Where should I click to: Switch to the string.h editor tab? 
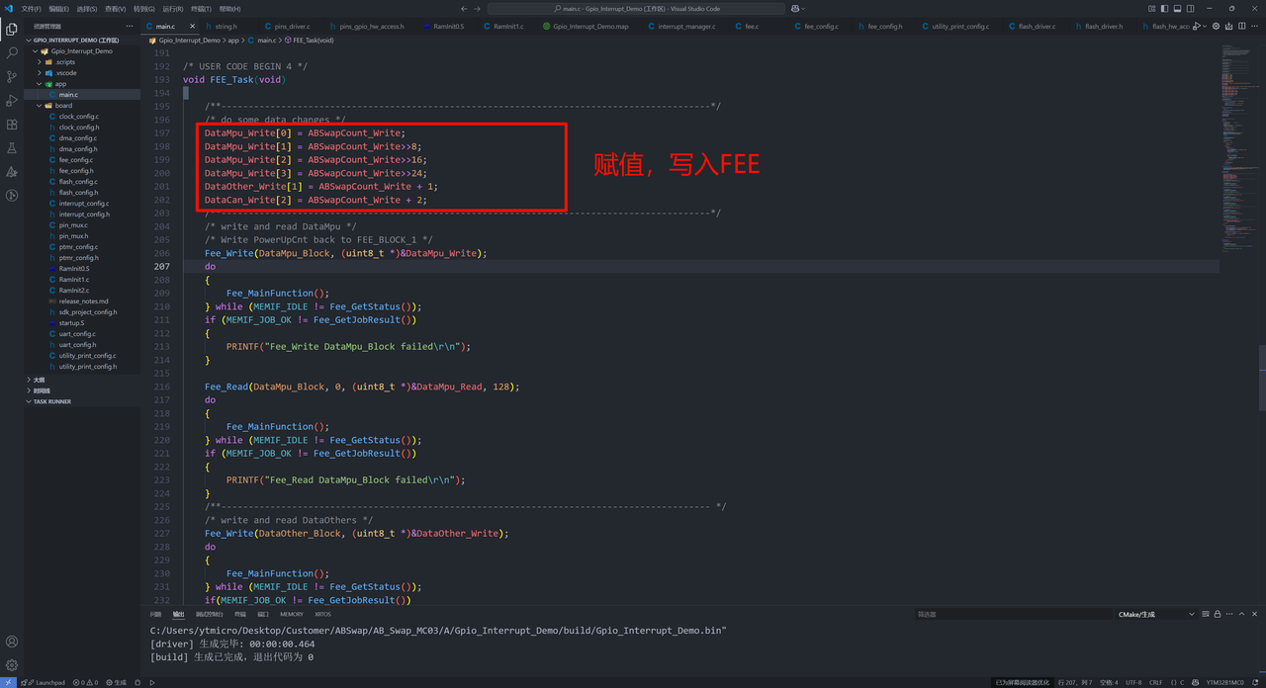(226, 27)
